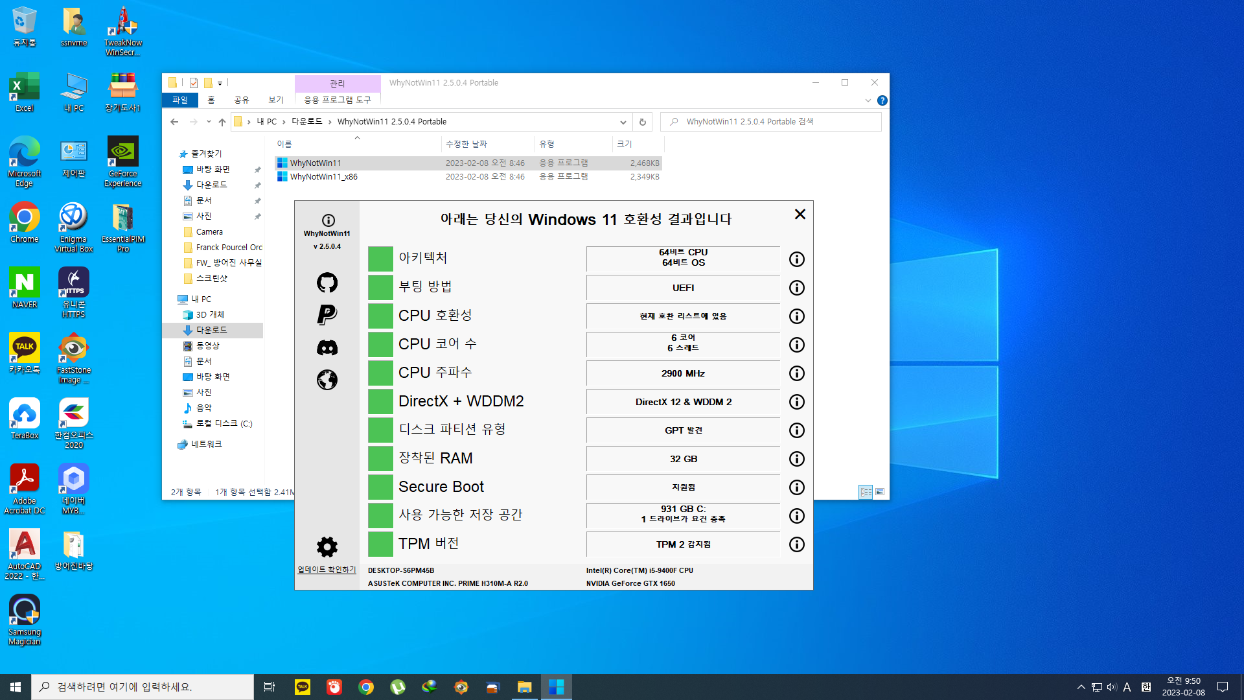Select WhyNotWin11_x86 file in Explorer
Image resolution: width=1244 pixels, height=700 pixels.
pos(468,177)
